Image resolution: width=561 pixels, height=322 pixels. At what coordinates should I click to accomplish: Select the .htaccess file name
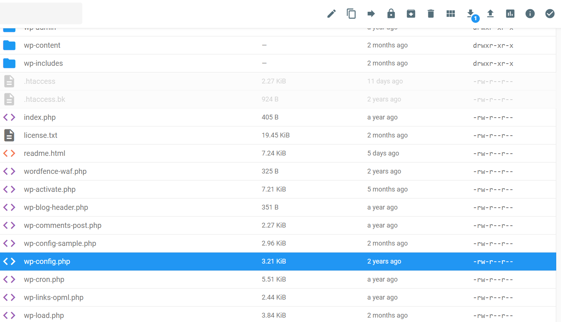pyautogui.click(x=40, y=81)
